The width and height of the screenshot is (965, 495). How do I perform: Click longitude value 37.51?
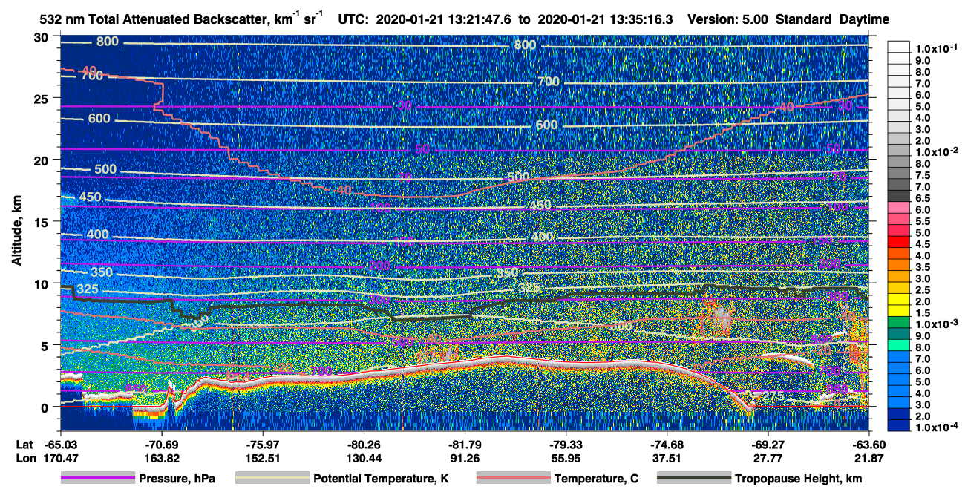coord(667,458)
